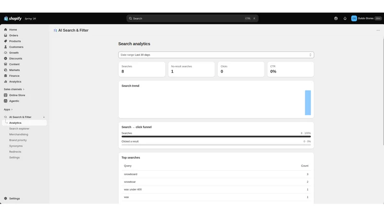Click the Settings gear icon at bottom
Screen dimensions: 384x216
pyautogui.click(x=6, y=198)
